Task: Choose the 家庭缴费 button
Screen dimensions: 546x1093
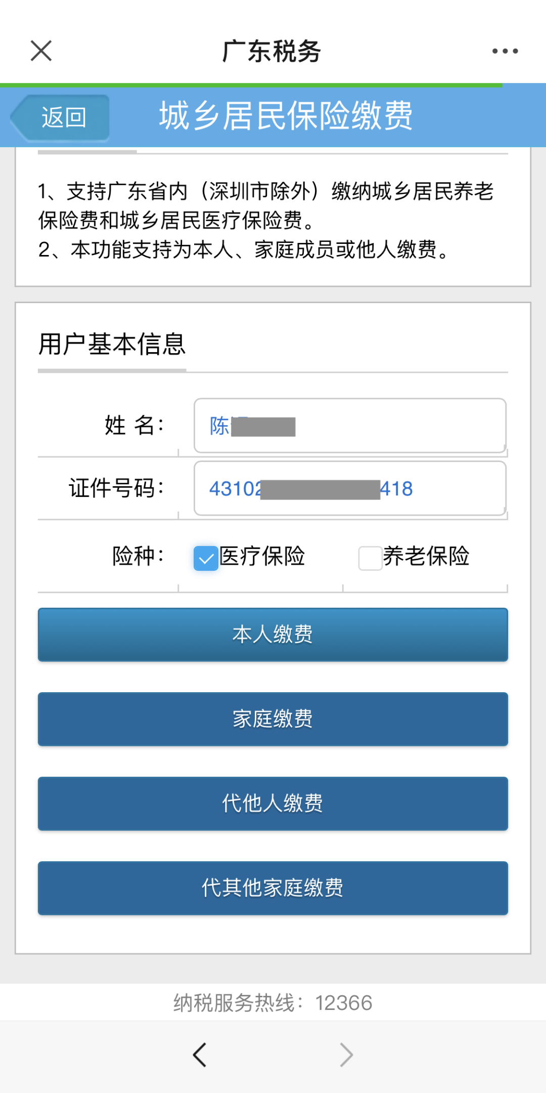Action: pos(273,719)
